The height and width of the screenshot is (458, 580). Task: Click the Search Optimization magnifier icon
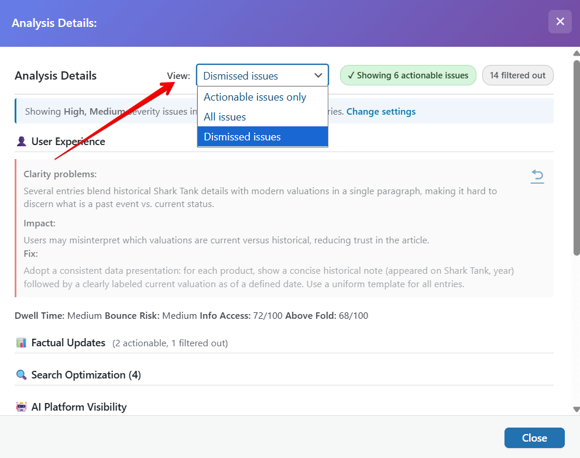click(x=22, y=374)
